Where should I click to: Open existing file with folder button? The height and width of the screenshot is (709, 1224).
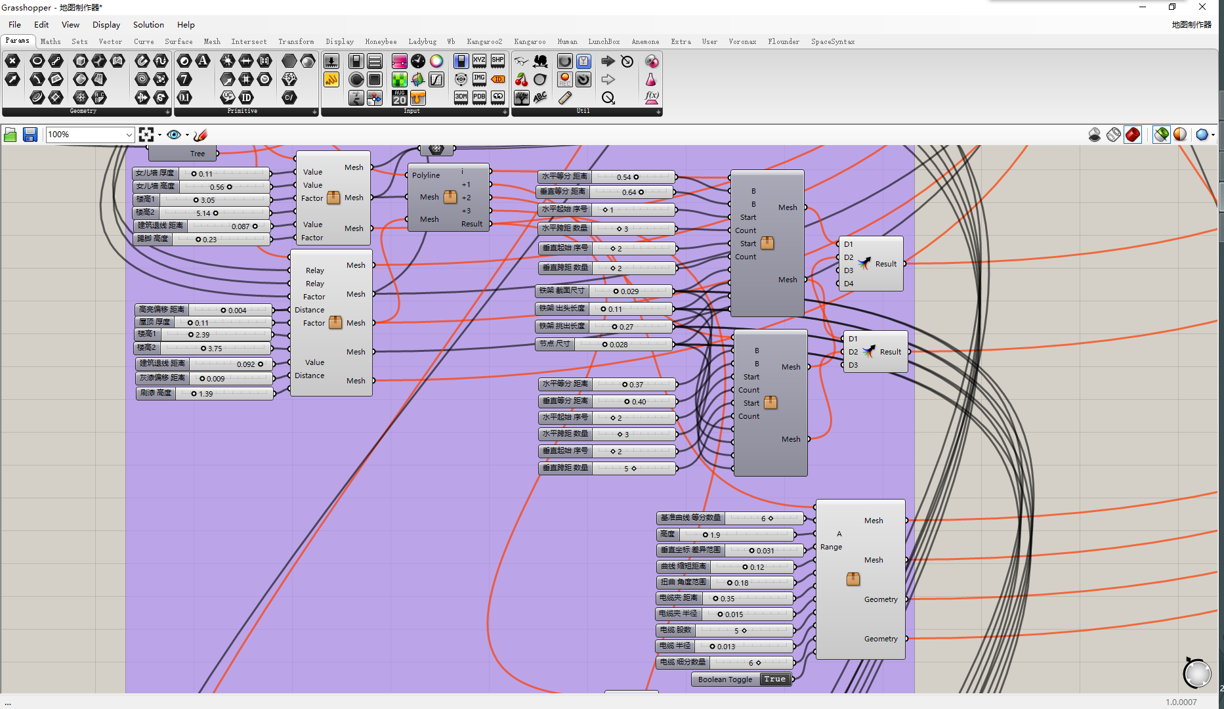tap(11, 135)
